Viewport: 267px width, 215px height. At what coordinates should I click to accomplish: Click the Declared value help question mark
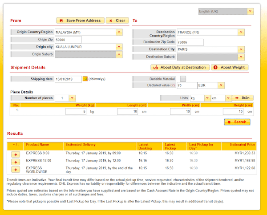(x=173, y=85)
